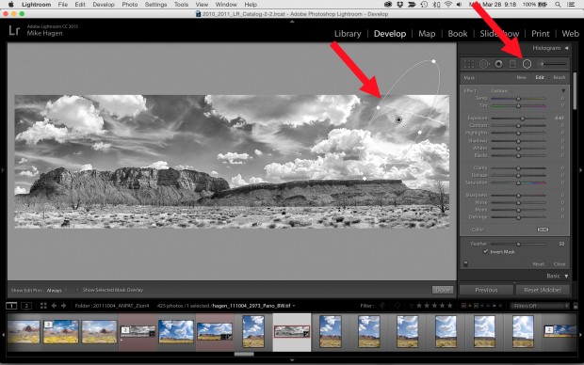Open filename dropdown after hagen_111004 Pano_BW.tif
This screenshot has height=365, width=584.
[x=294, y=306]
